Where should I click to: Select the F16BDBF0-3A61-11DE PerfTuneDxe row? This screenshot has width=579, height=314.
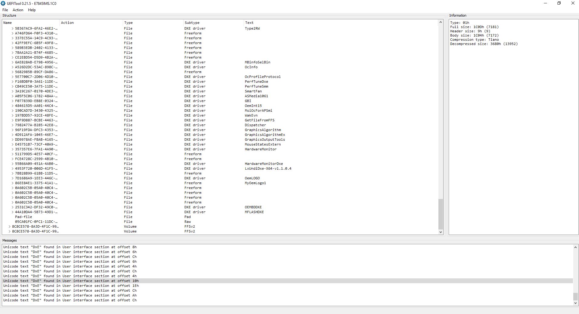[220, 82]
